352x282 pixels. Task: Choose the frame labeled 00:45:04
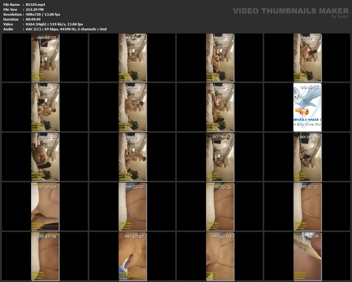pos(220,256)
